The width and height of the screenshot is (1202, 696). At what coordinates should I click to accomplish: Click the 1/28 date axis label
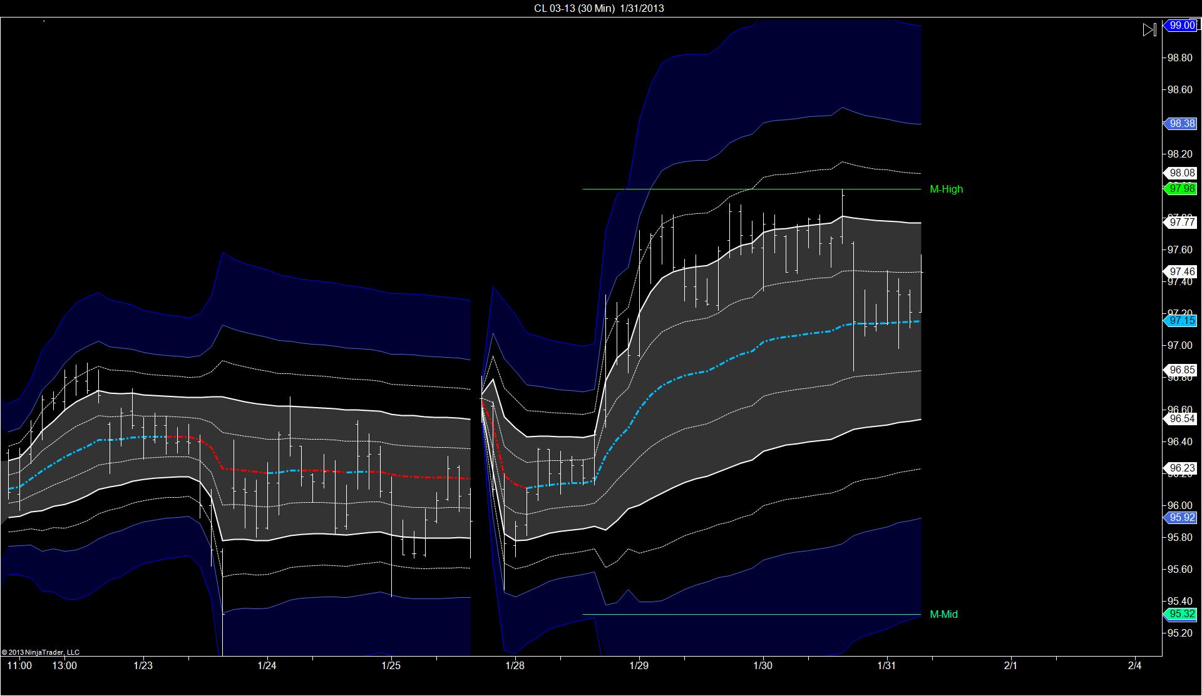click(x=515, y=666)
